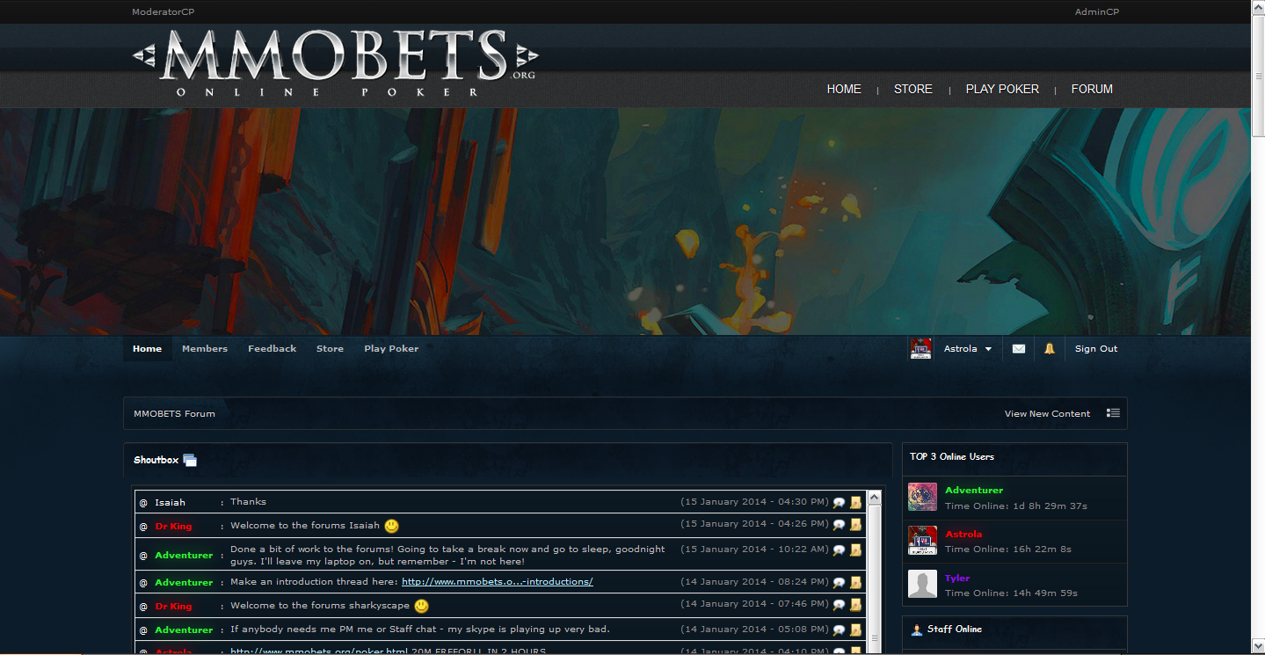1265x655 pixels.
Task: Select the Store tab in forum navigation
Action: coord(331,349)
